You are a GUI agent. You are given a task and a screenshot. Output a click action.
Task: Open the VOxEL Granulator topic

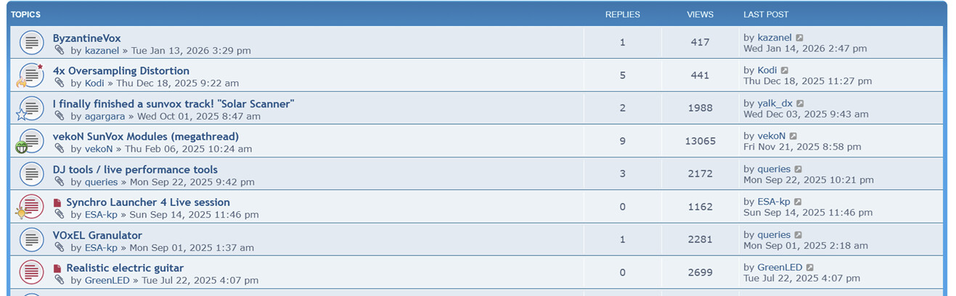pyautogui.click(x=97, y=235)
